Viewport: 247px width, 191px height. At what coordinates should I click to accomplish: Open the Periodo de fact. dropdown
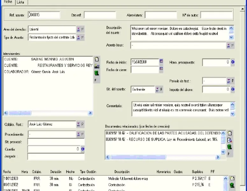pyautogui.click(x=228, y=81)
